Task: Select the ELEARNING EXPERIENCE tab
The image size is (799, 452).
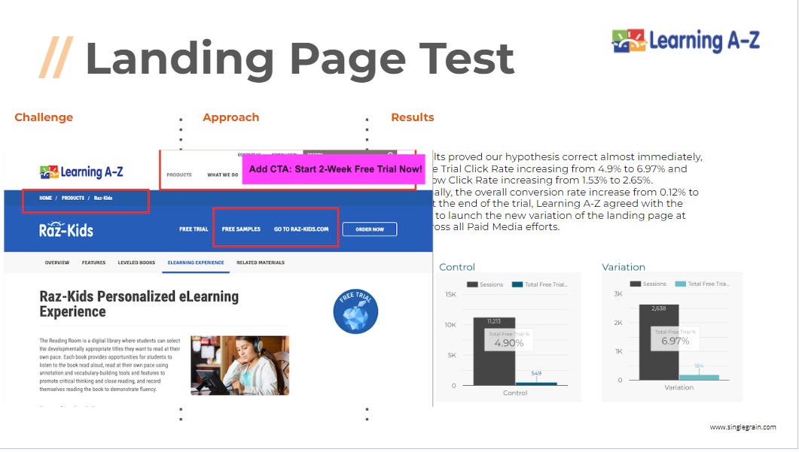Action: 196,262
